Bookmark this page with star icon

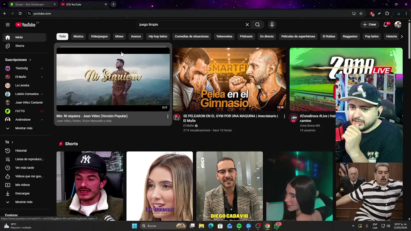(361, 13)
